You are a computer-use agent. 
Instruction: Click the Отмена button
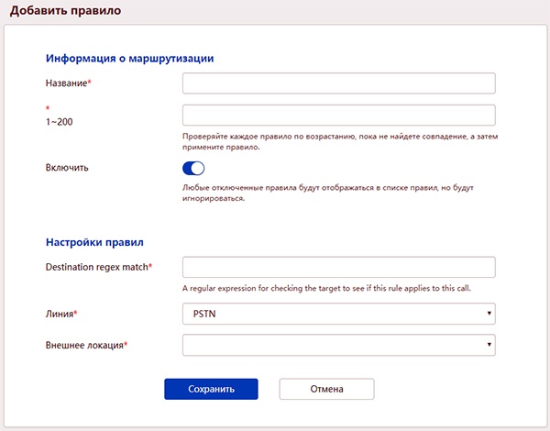326,389
